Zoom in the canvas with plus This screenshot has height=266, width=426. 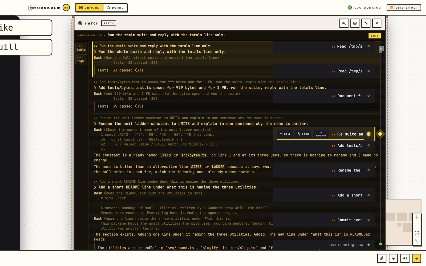coord(417,217)
